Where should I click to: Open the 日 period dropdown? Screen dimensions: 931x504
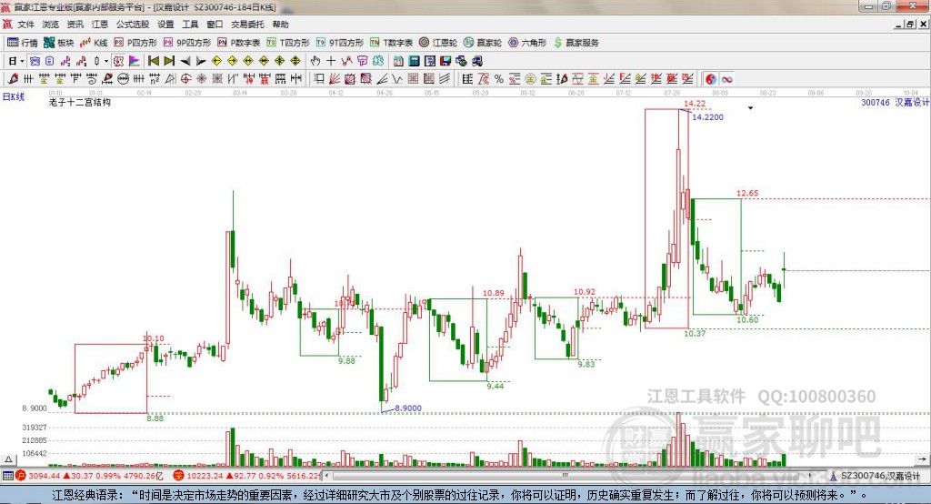[x=22, y=61]
